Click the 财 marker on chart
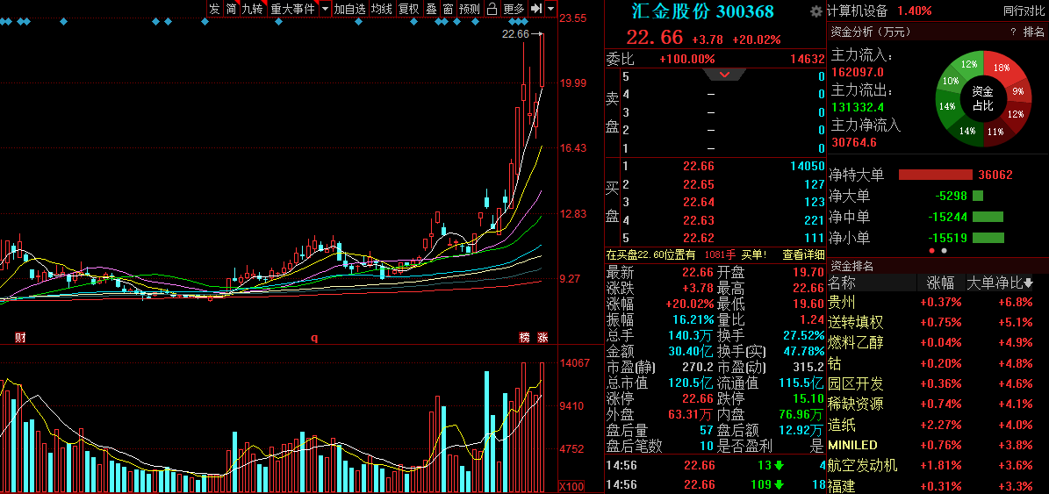 click(21, 338)
